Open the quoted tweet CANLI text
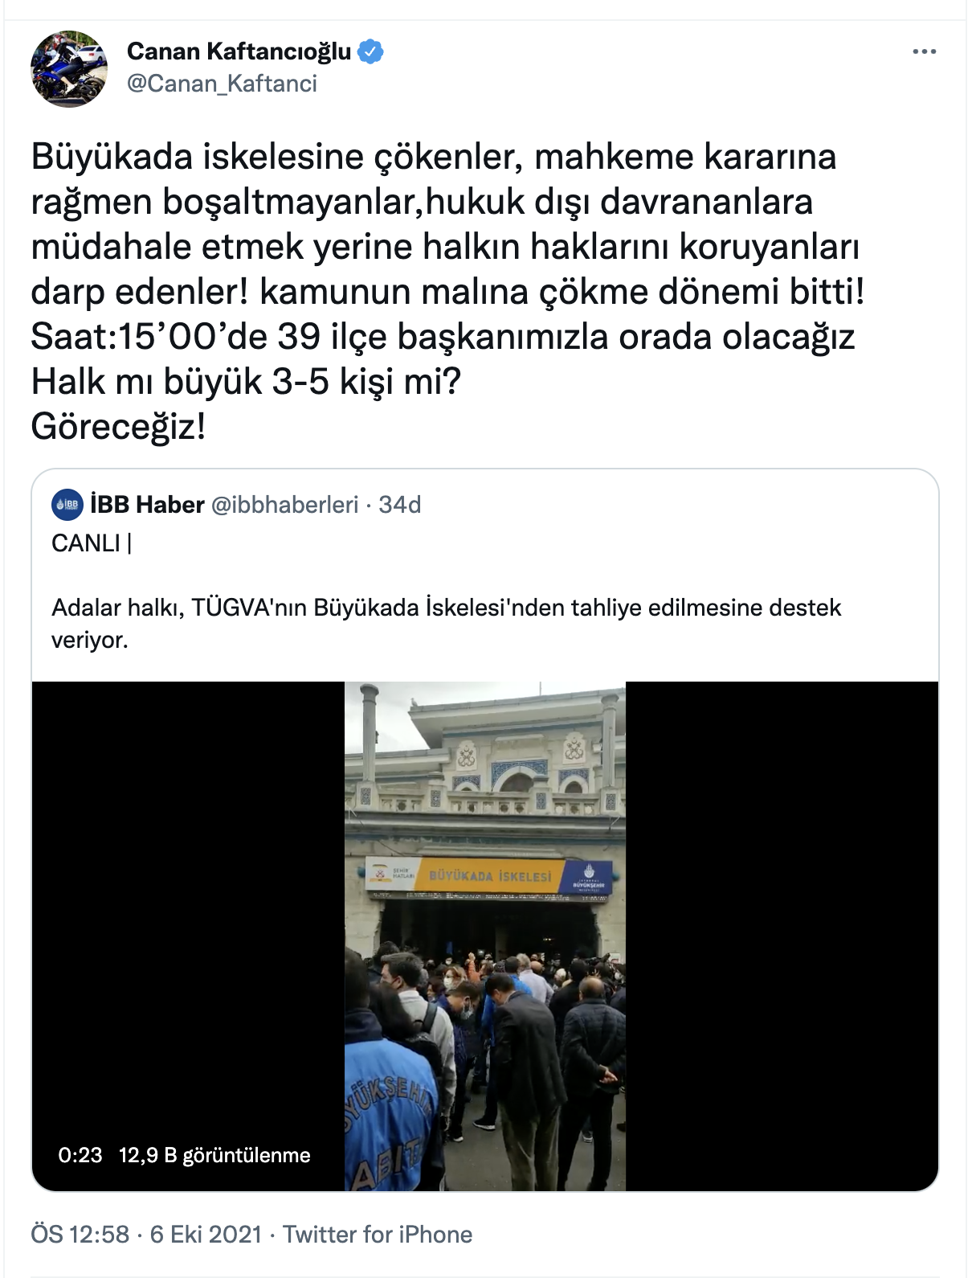Screen dimensions: 972x1278 92,543
